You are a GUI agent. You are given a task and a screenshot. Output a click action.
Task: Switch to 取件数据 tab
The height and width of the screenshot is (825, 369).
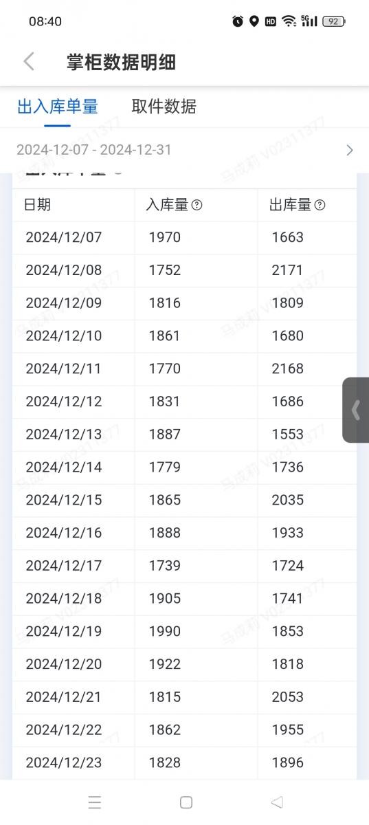[x=164, y=107]
